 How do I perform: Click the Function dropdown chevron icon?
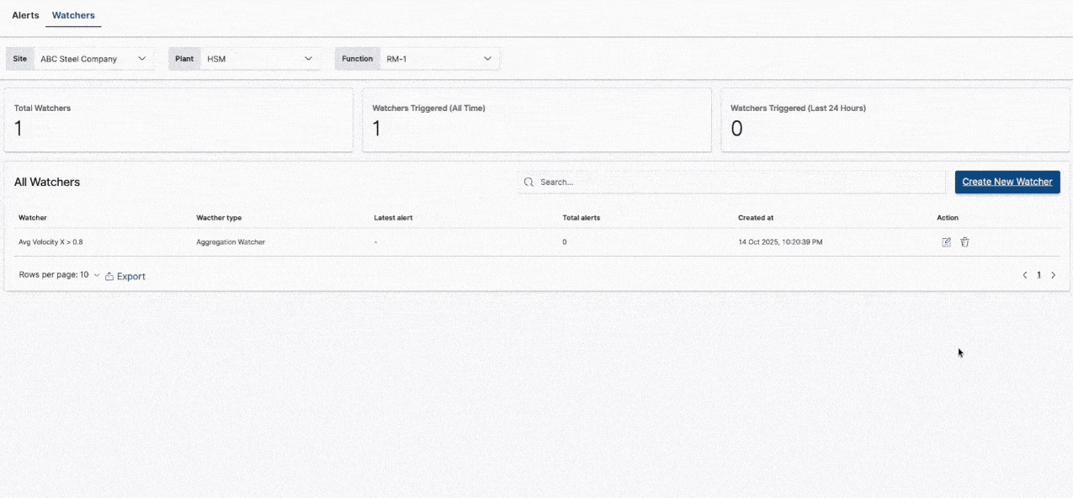point(487,59)
